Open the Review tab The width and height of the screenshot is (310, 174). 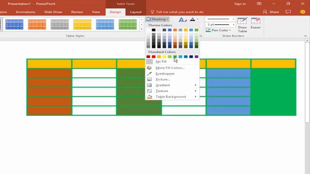pyautogui.click(x=77, y=12)
